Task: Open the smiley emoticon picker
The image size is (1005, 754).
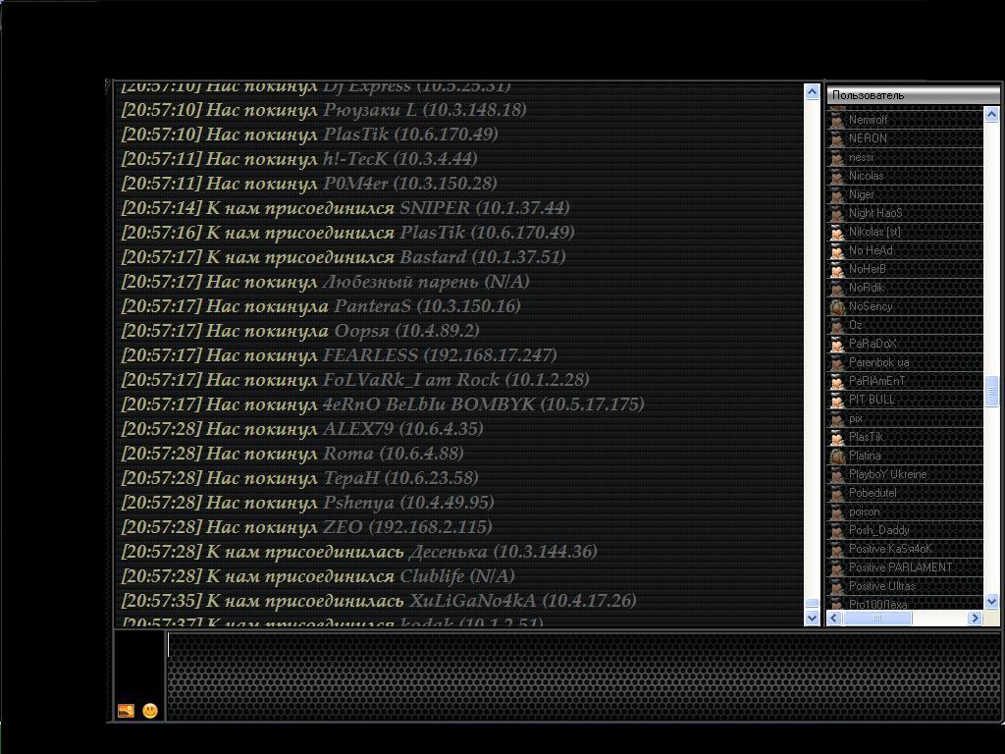Action: click(150, 710)
